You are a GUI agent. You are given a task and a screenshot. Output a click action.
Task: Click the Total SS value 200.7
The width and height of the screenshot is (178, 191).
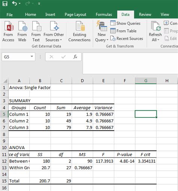coord(40,181)
